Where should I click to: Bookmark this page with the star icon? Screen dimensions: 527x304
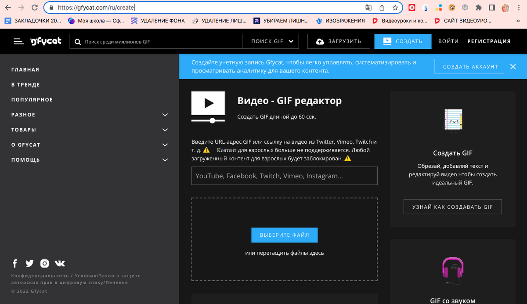(x=395, y=7)
